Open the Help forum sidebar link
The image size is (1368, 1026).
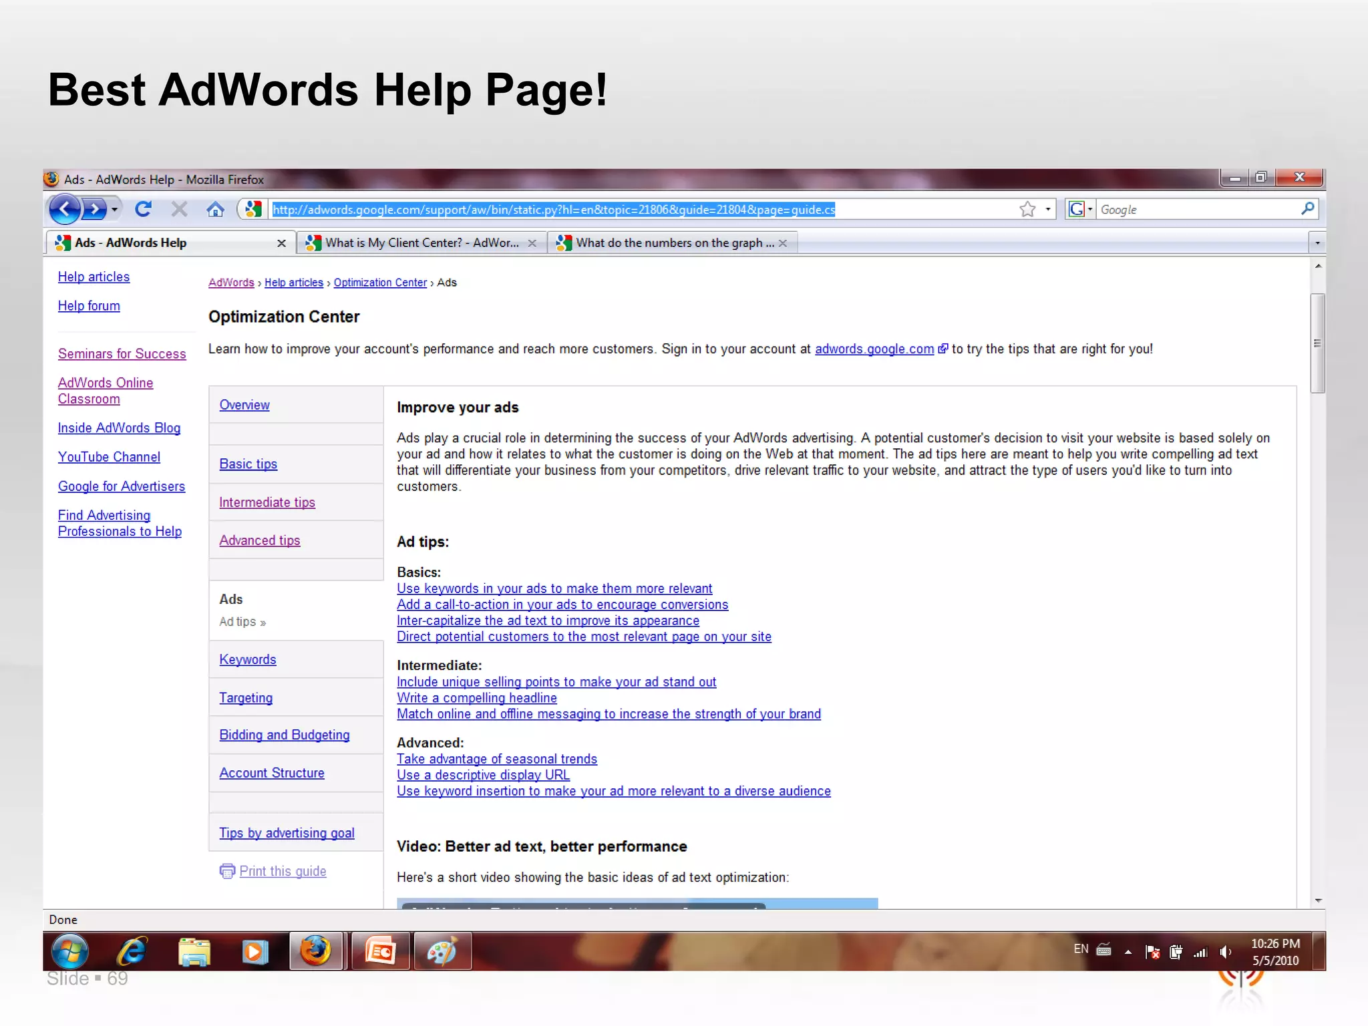[89, 306]
